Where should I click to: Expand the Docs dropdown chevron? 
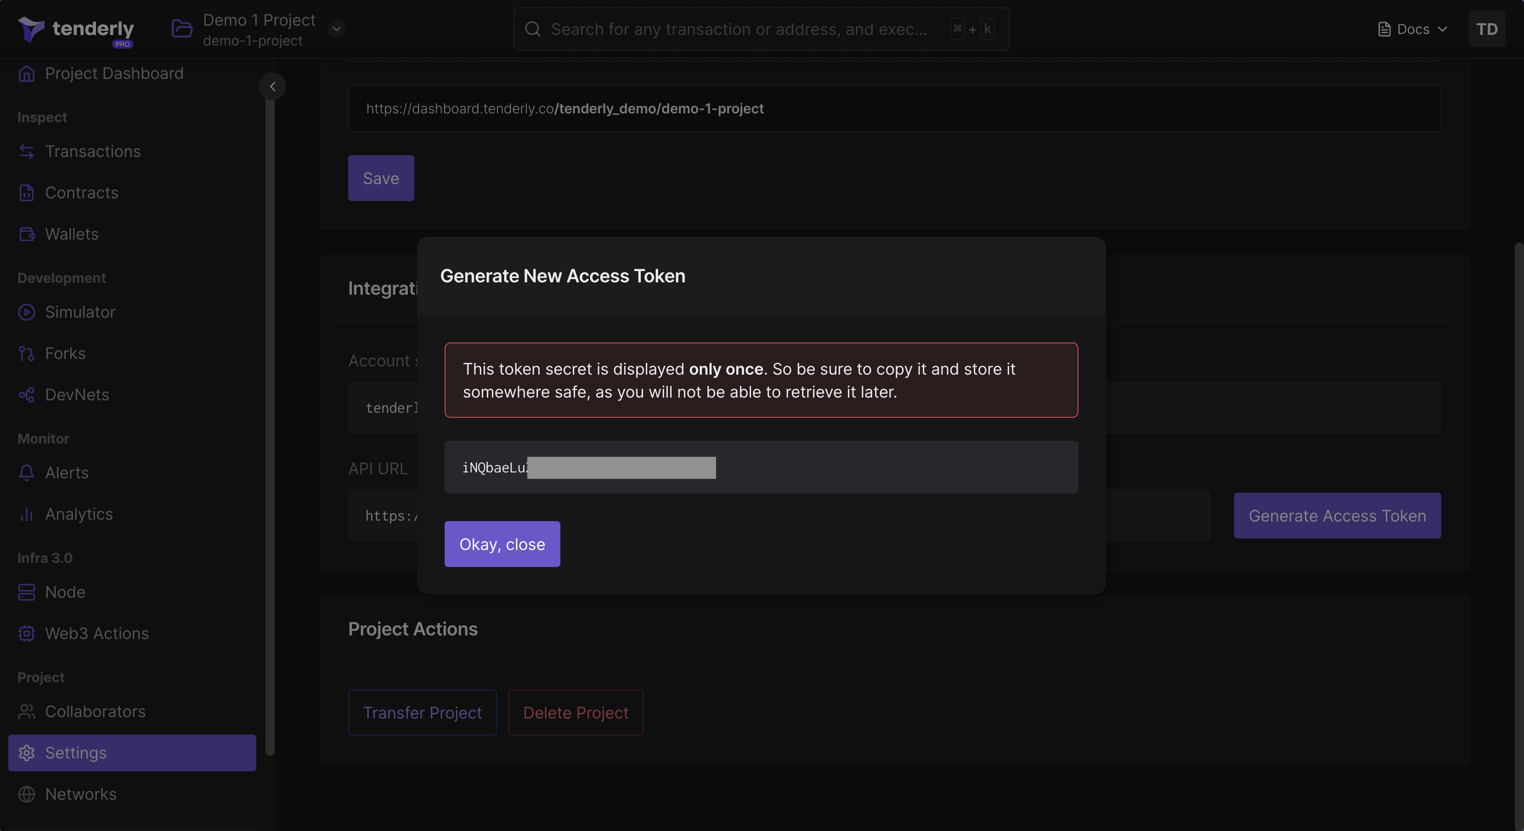pyautogui.click(x=1442, y=29)
